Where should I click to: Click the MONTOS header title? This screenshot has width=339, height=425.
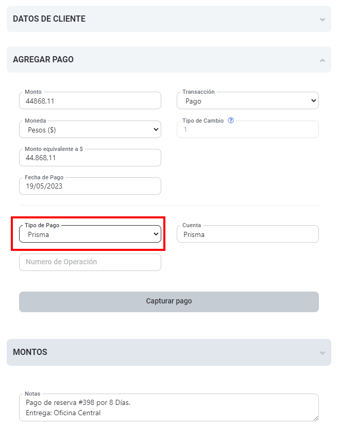coord(30,352)
